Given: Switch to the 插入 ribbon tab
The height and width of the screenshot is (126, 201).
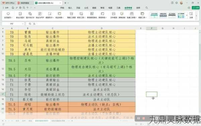Looking at the screenshot, I should pyautogui.click(x=70, y=8).
